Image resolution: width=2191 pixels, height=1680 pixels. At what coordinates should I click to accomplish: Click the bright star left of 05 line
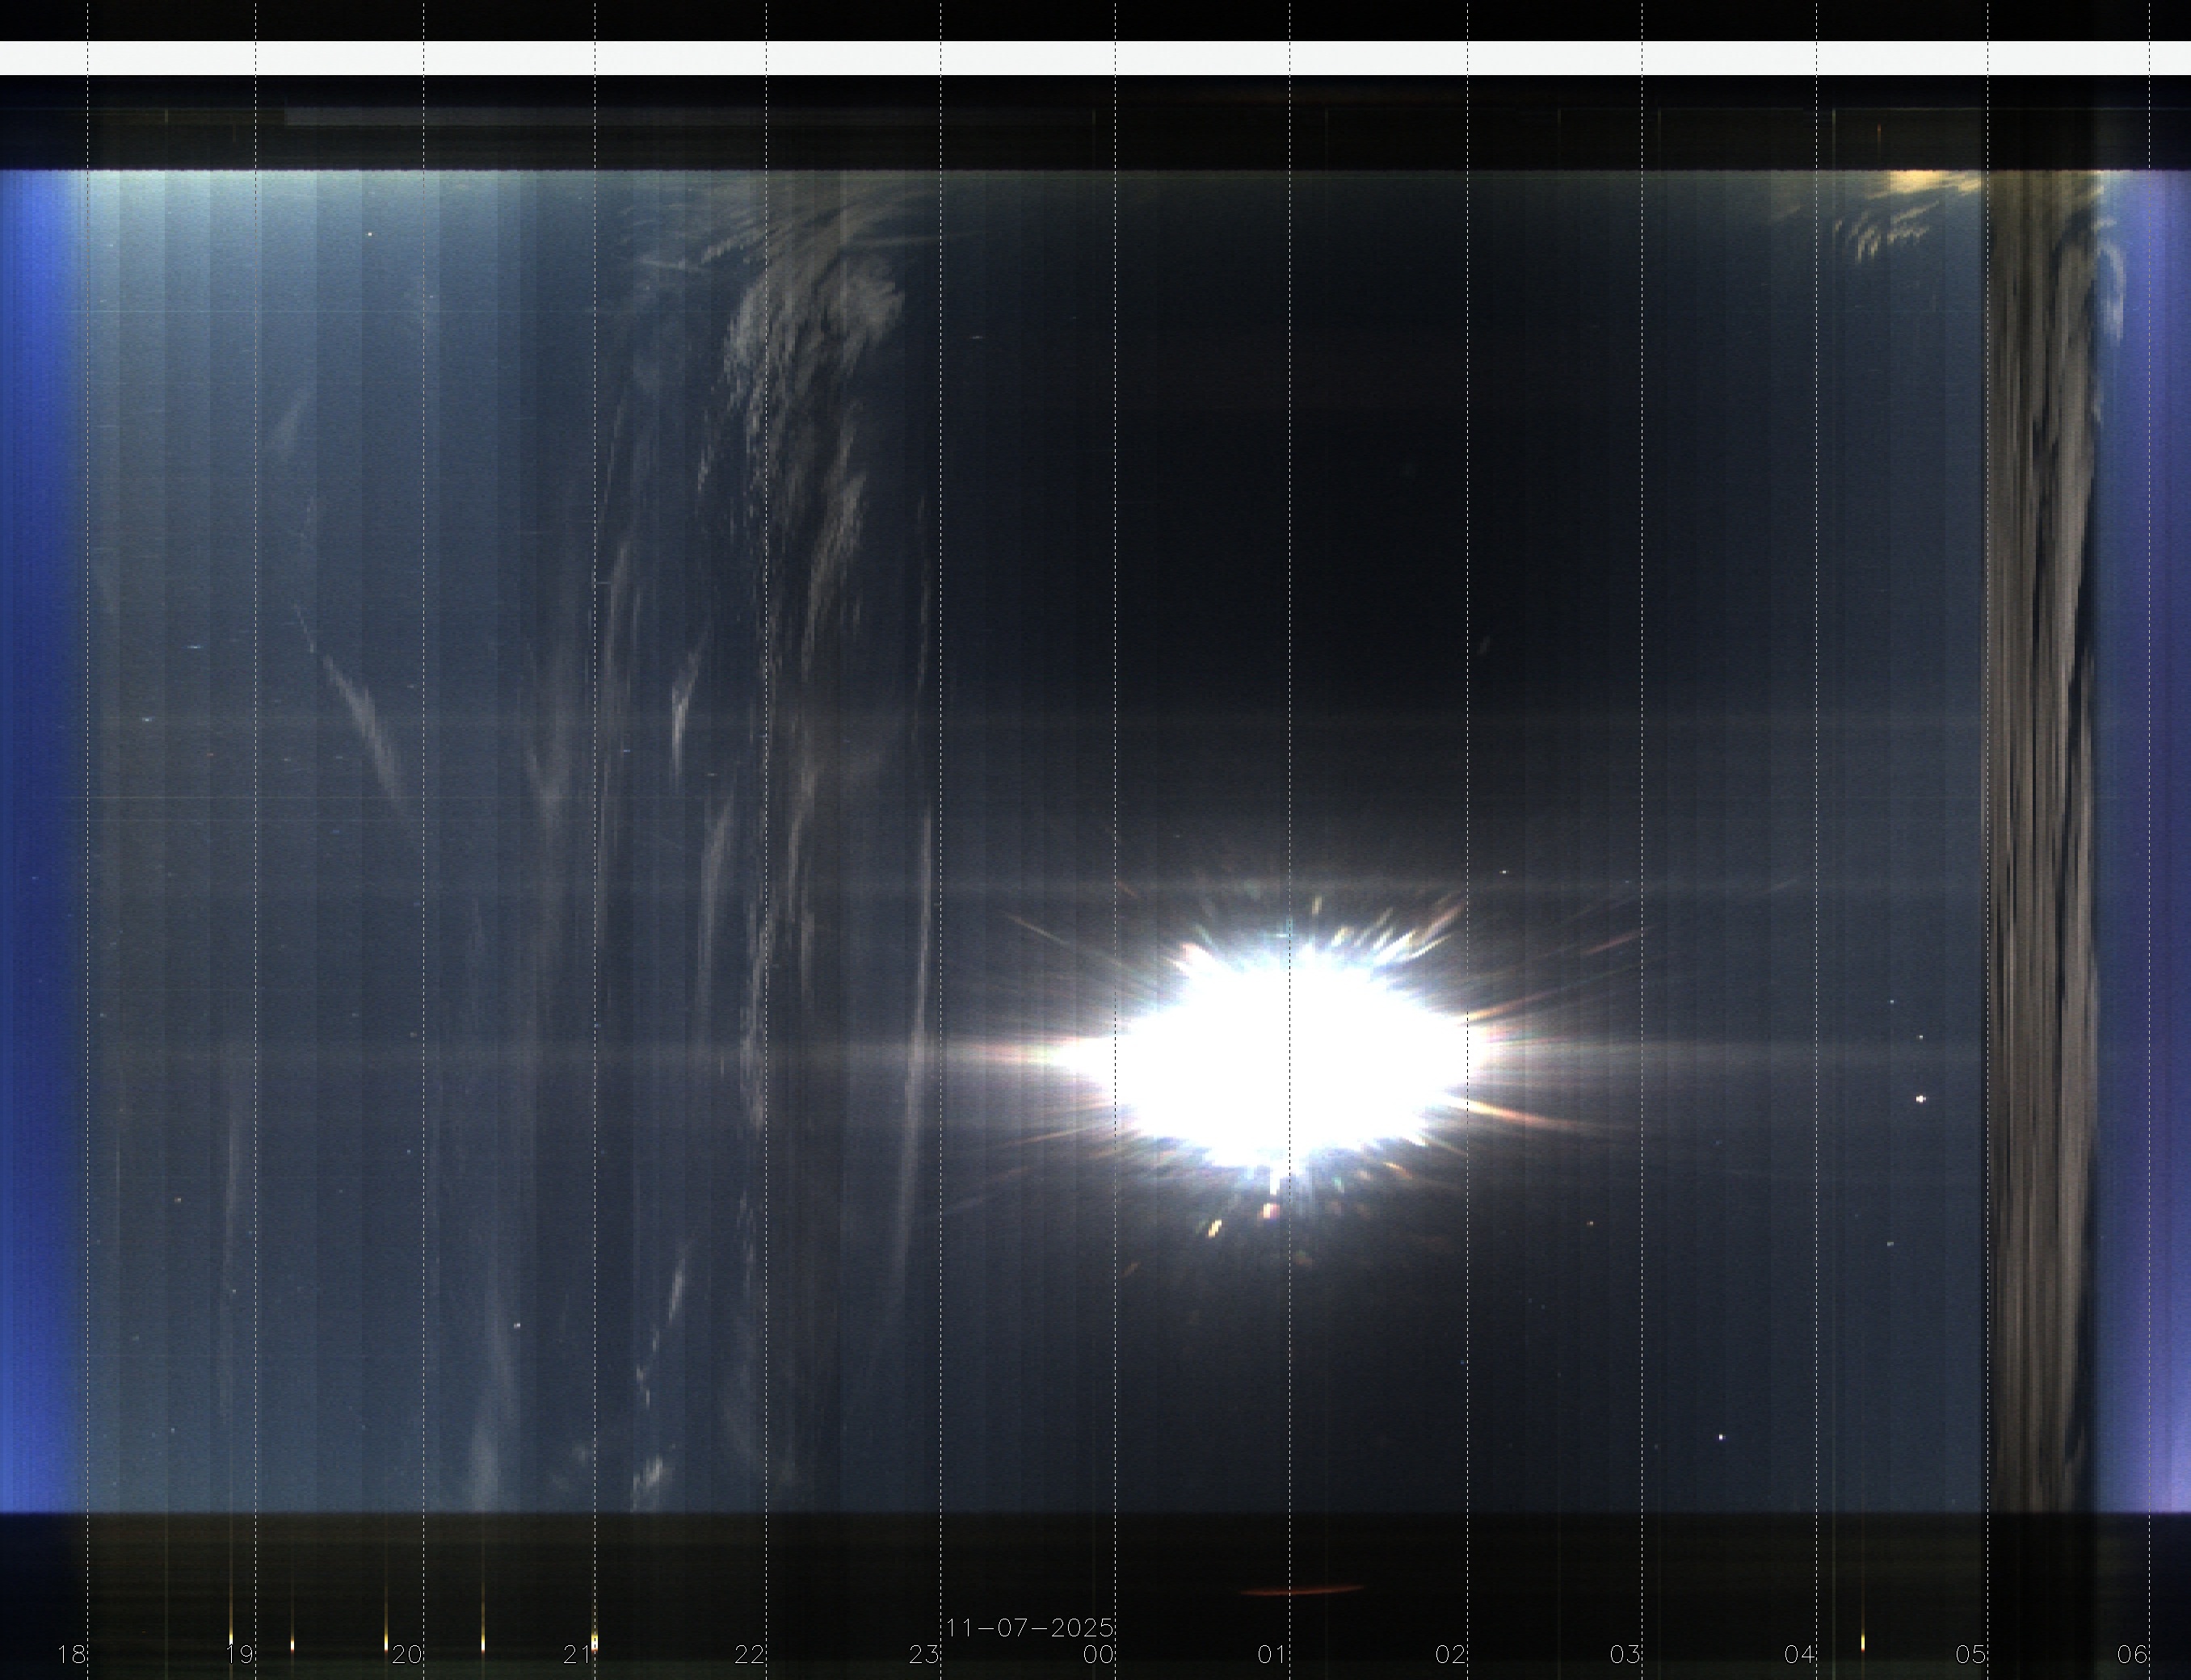tap(1920, 1099)
